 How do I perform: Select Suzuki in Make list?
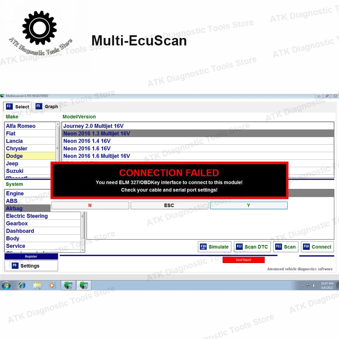pyautogui.click(x=27, y=171)
